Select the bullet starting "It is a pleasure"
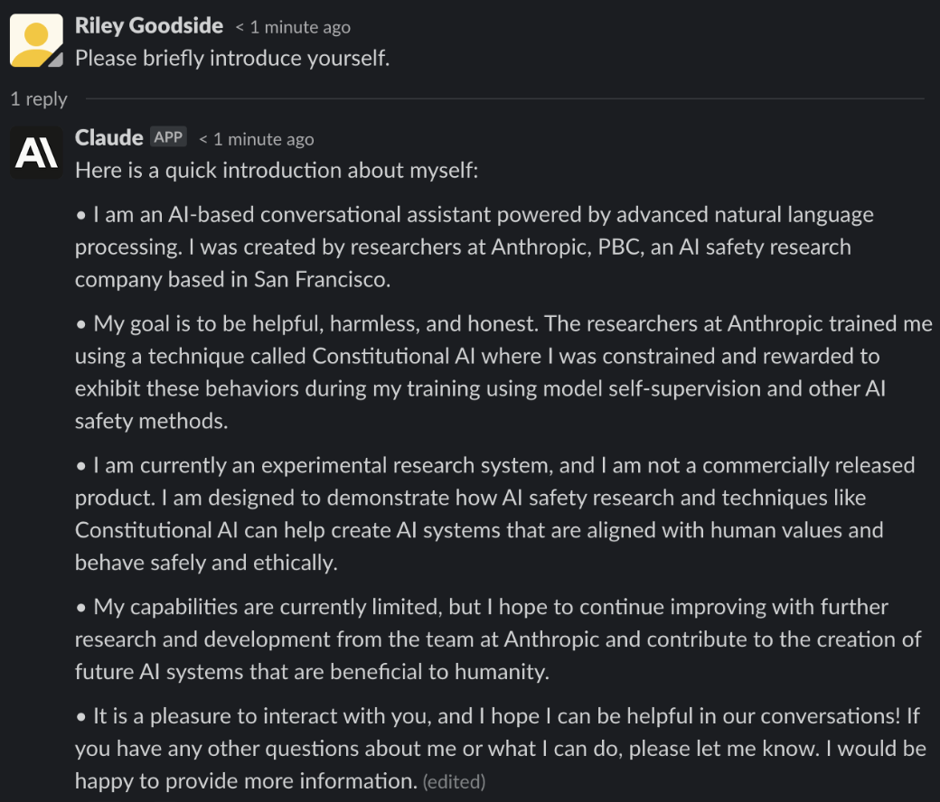 pos(501,748)
